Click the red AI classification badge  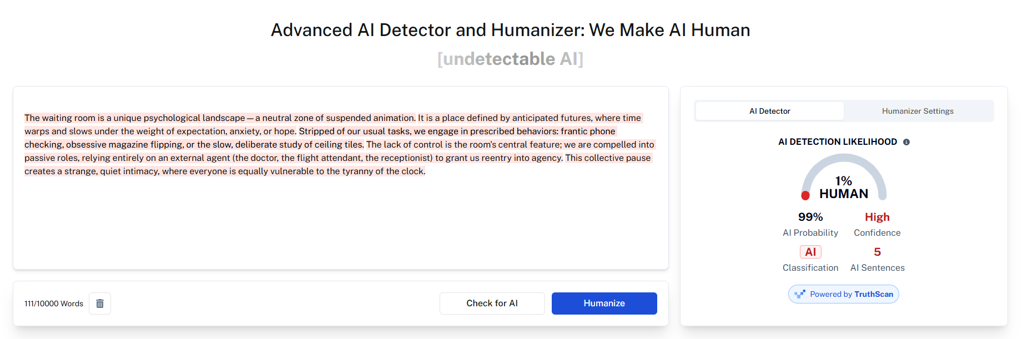810,252
